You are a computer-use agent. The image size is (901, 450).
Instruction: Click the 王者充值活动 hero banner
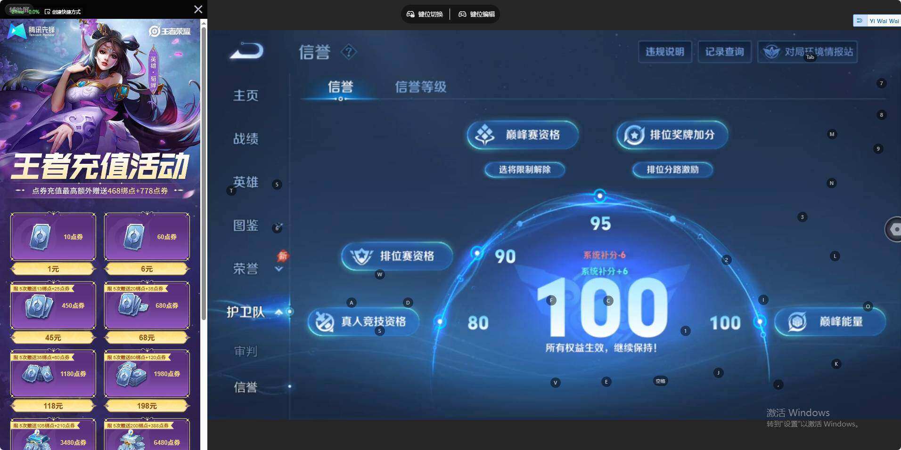tap(100, 109)
